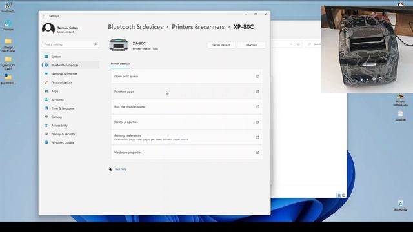The height and width of the screenshot is (232, 413).
Task: Click the Privacy shield icon
Action: (46, 134)
